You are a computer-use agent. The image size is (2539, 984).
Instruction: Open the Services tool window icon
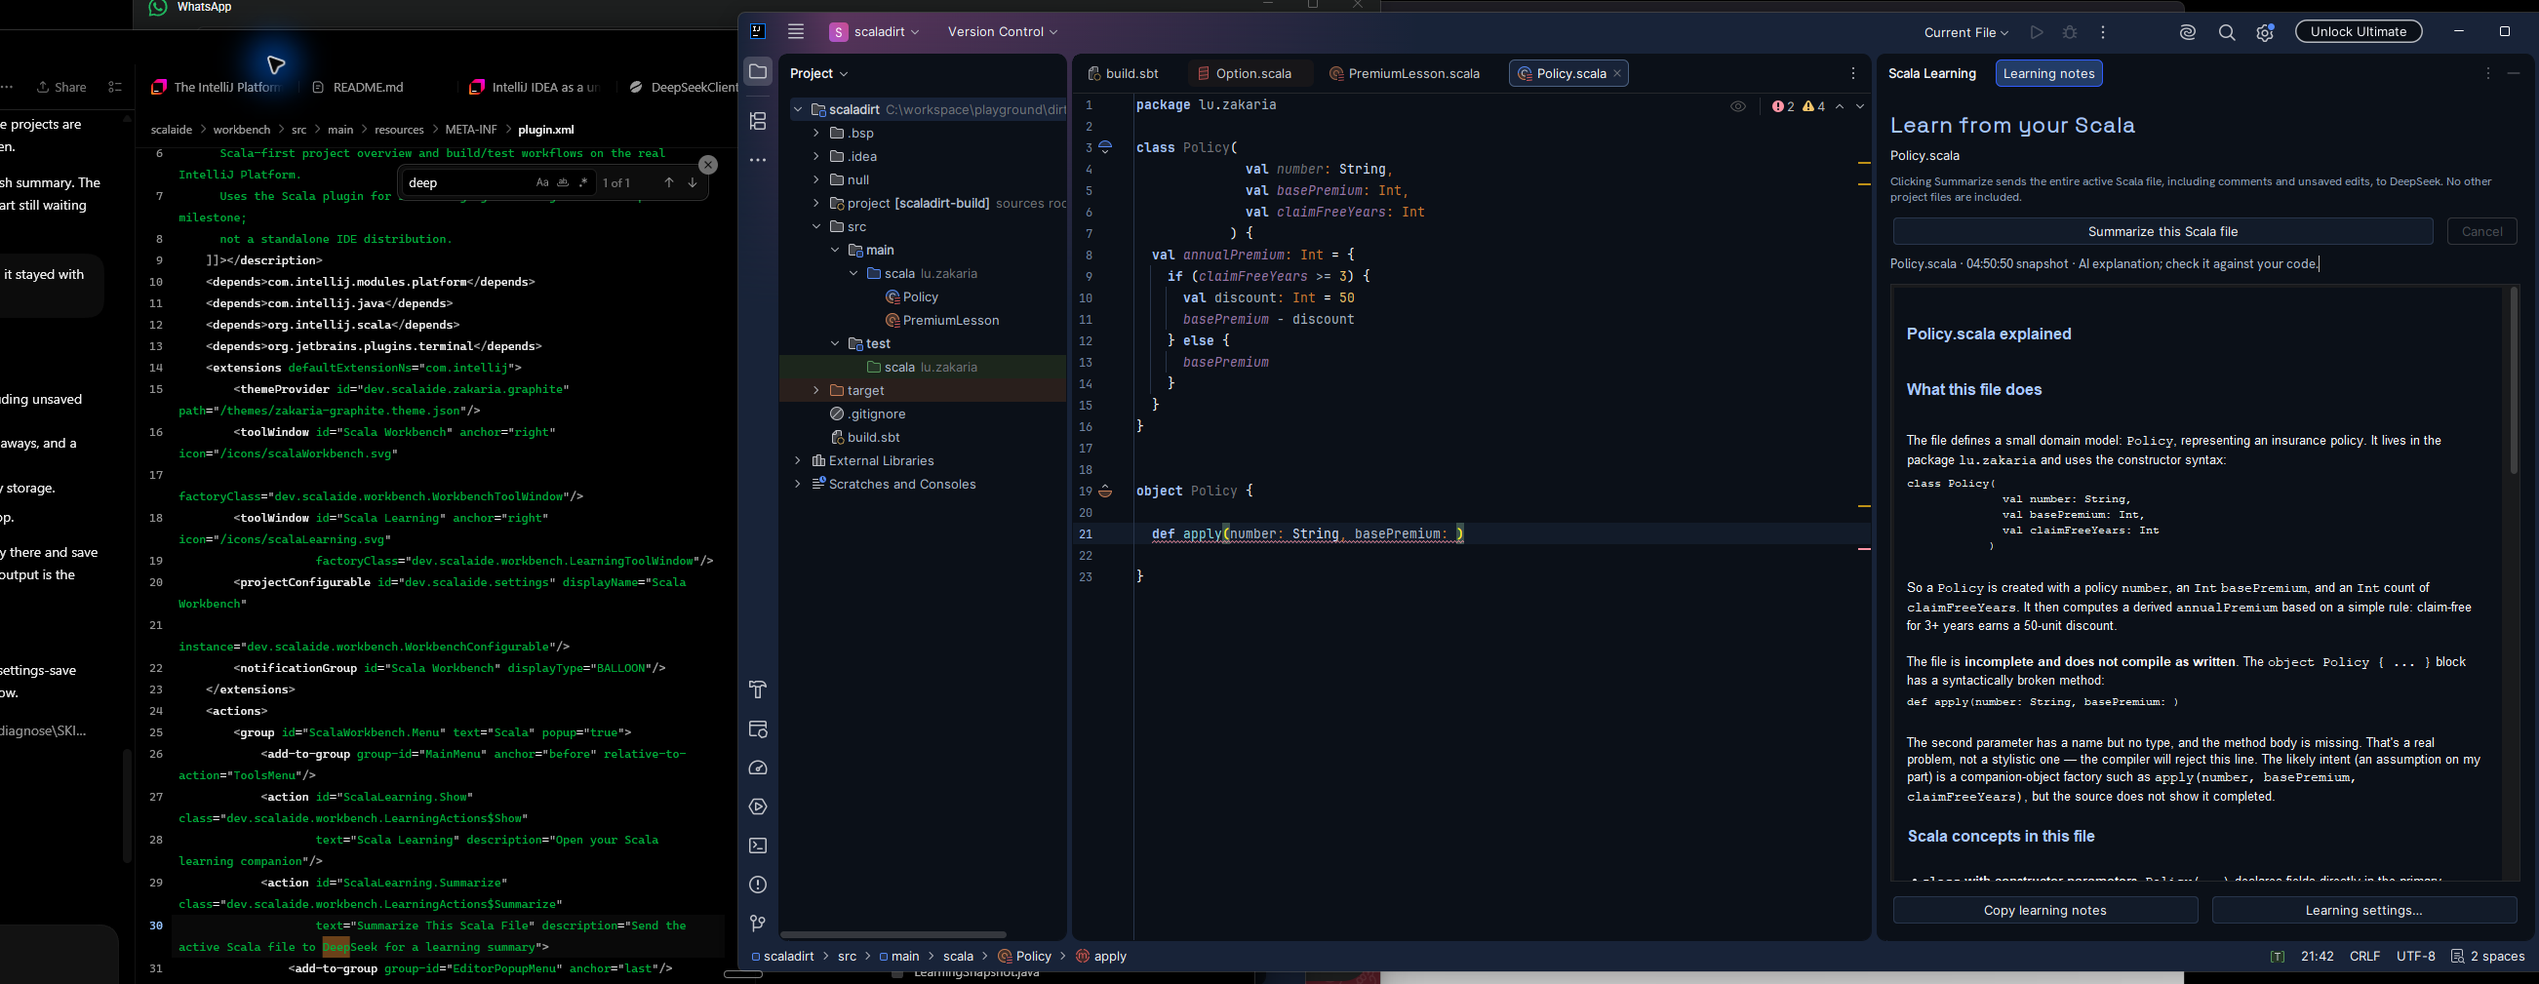click(x=758, y=807)
